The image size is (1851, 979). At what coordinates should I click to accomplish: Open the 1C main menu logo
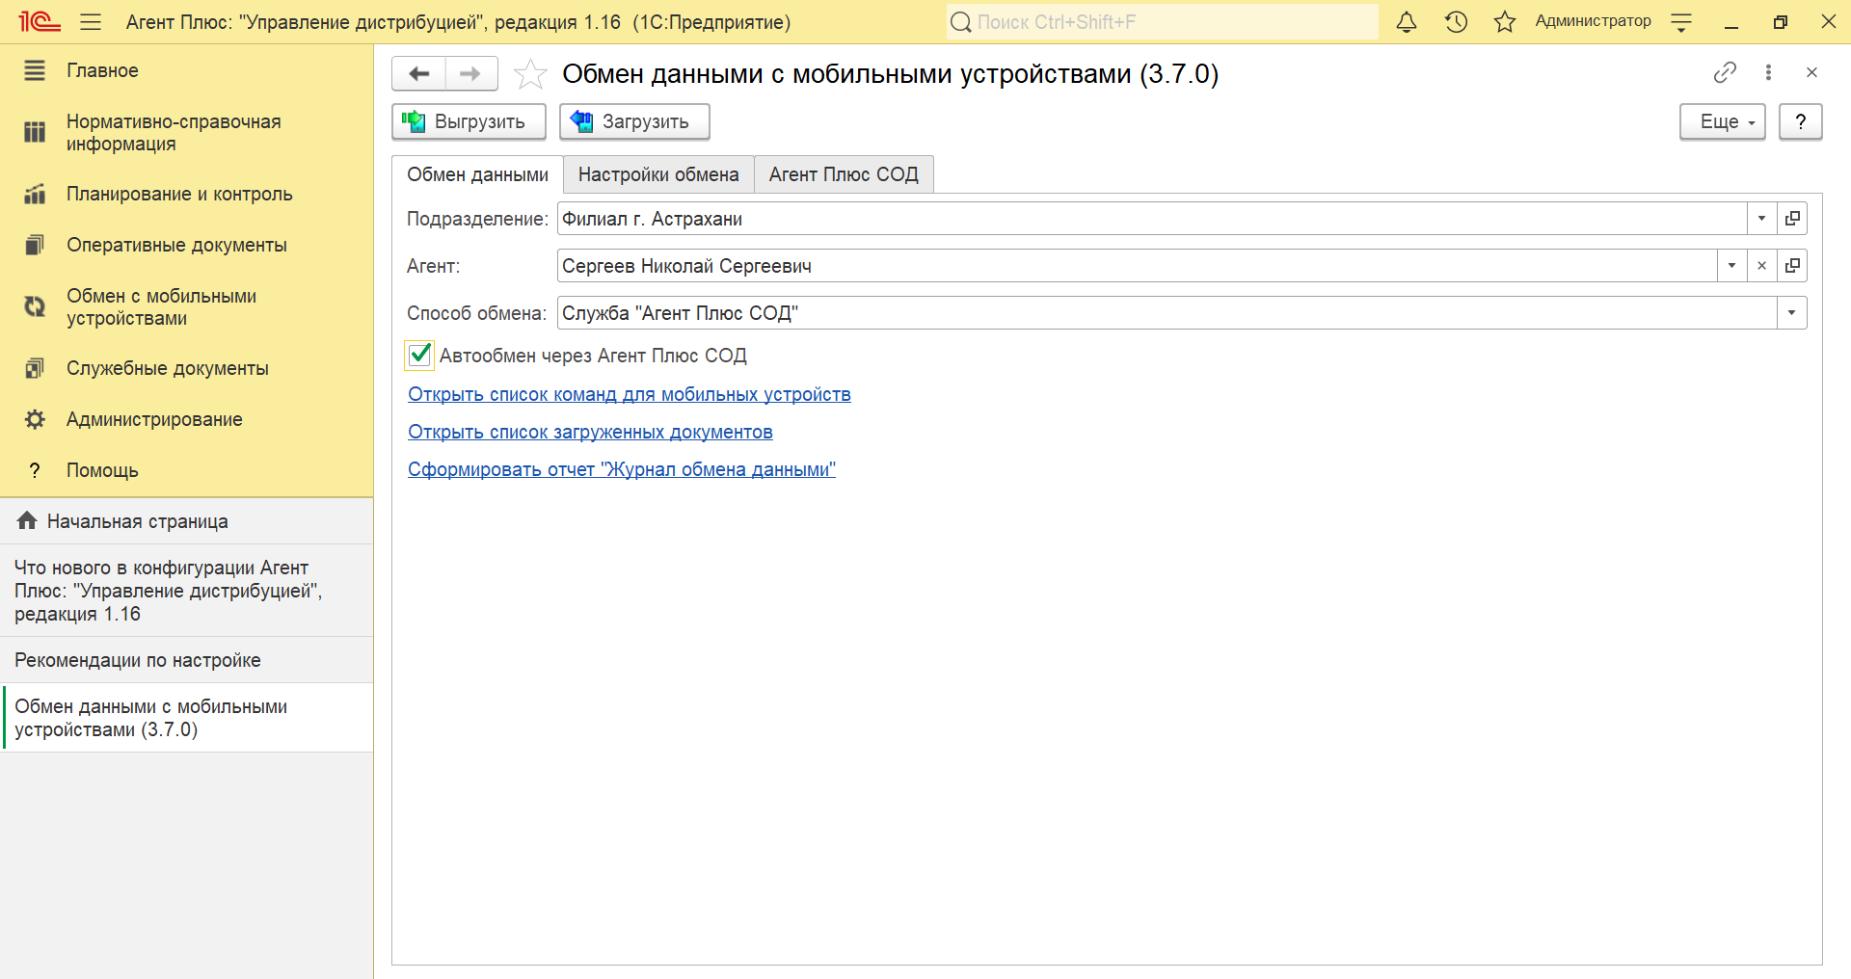[x=40, y=21]
